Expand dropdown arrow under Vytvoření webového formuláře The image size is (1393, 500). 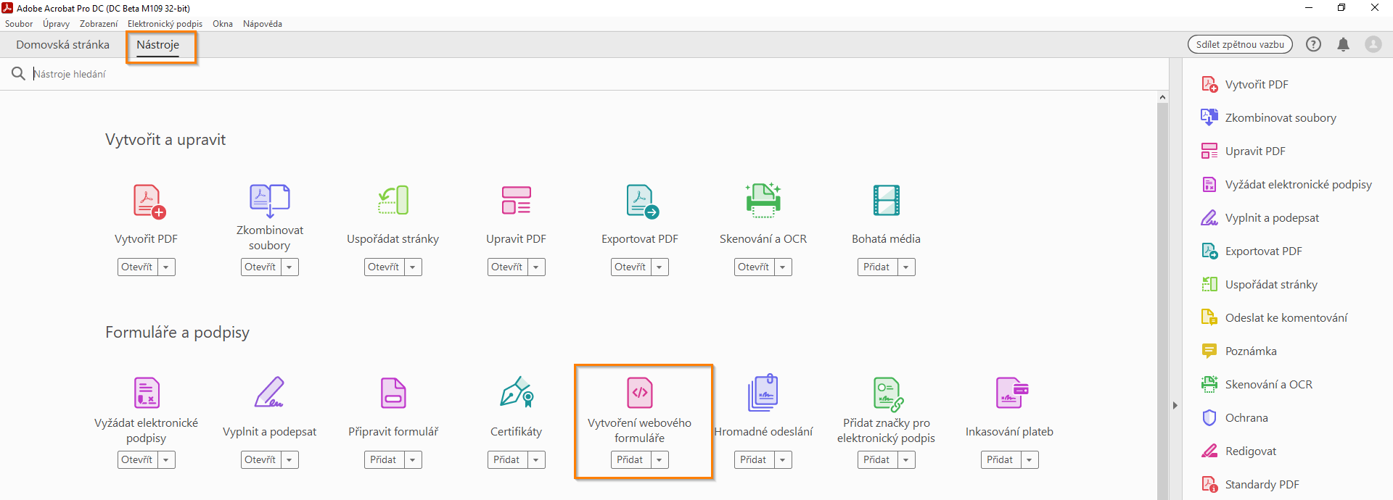pyautogui.click(x=659, y=460)
